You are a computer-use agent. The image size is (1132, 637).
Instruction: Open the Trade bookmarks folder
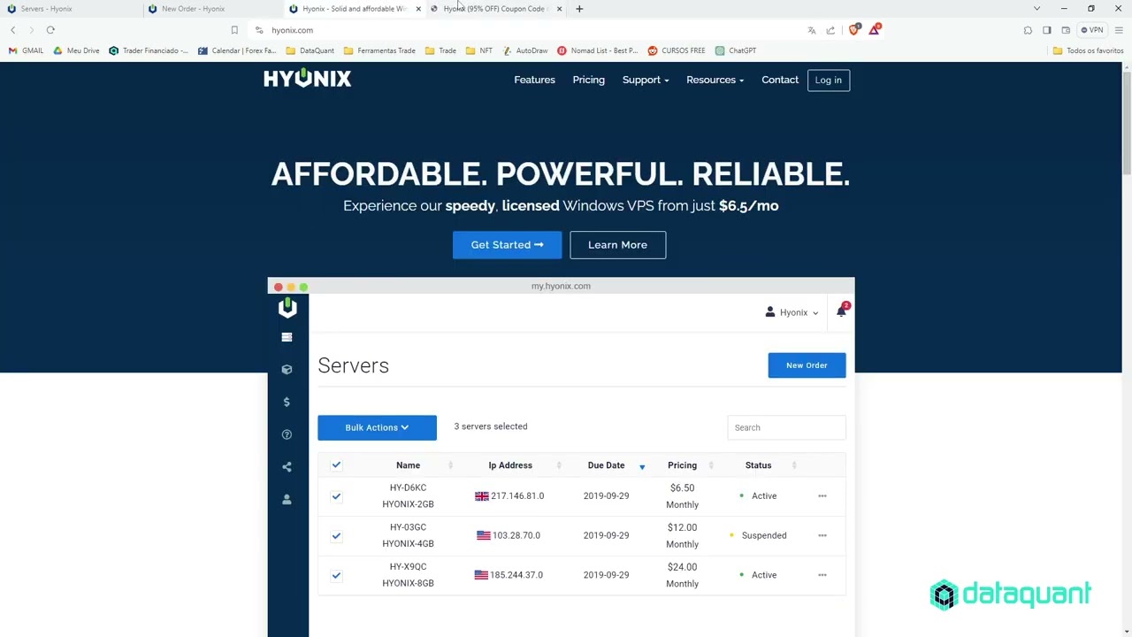coord(440,50)
